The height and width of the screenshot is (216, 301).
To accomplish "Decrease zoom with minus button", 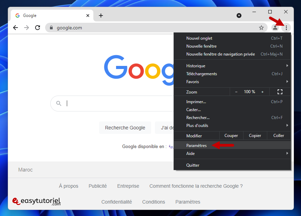I will (236, 92).
